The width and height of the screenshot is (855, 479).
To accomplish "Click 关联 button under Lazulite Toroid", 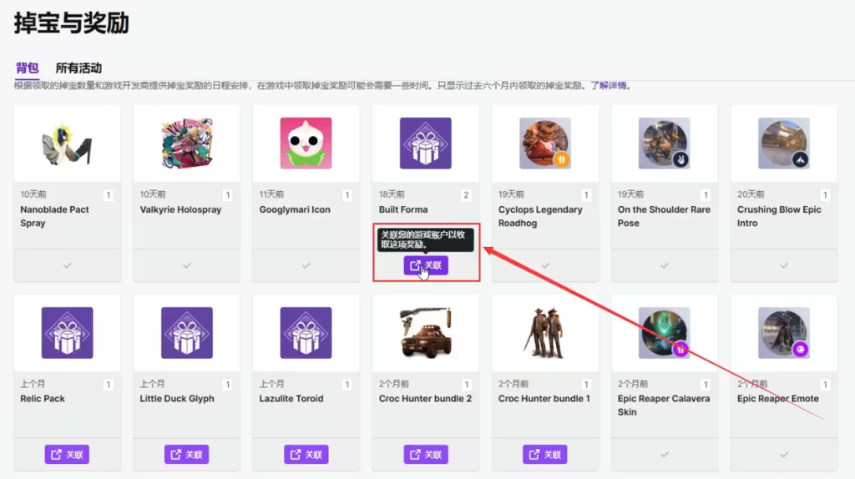I will [306, 455].
